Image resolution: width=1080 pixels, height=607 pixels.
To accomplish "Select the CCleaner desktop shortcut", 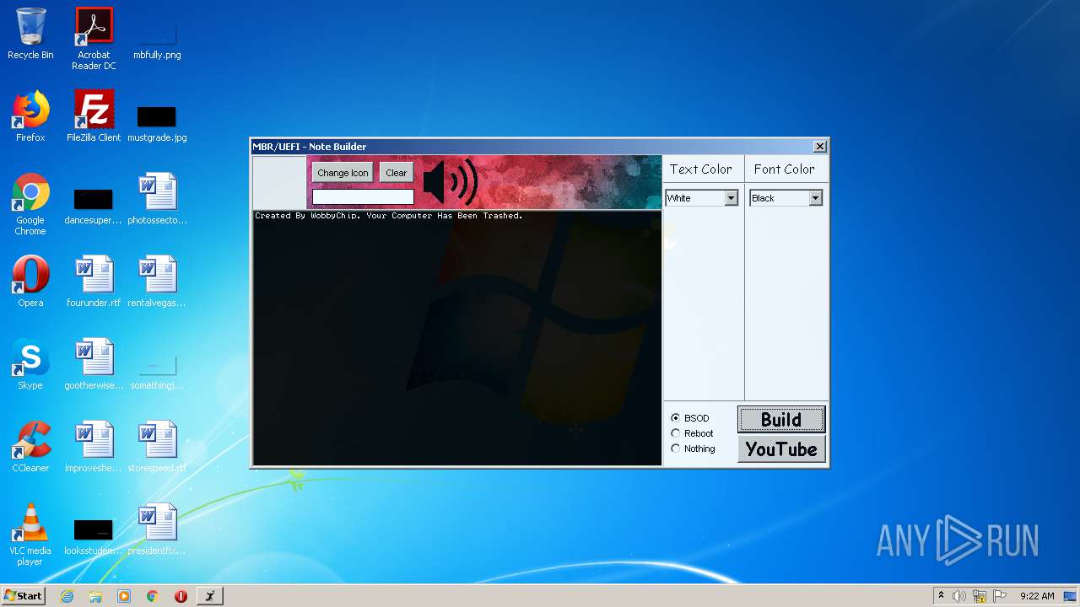I will (x=30, y=448).
